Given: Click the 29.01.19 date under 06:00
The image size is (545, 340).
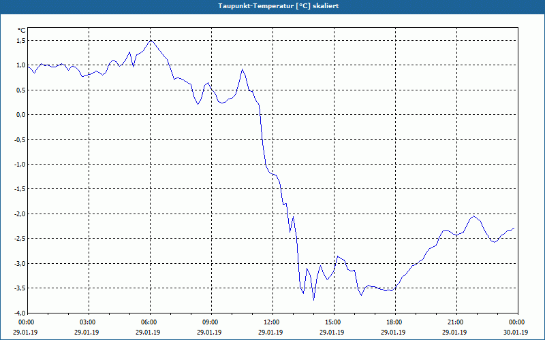Looking at the screenshot, I should (x=148, y=332).
